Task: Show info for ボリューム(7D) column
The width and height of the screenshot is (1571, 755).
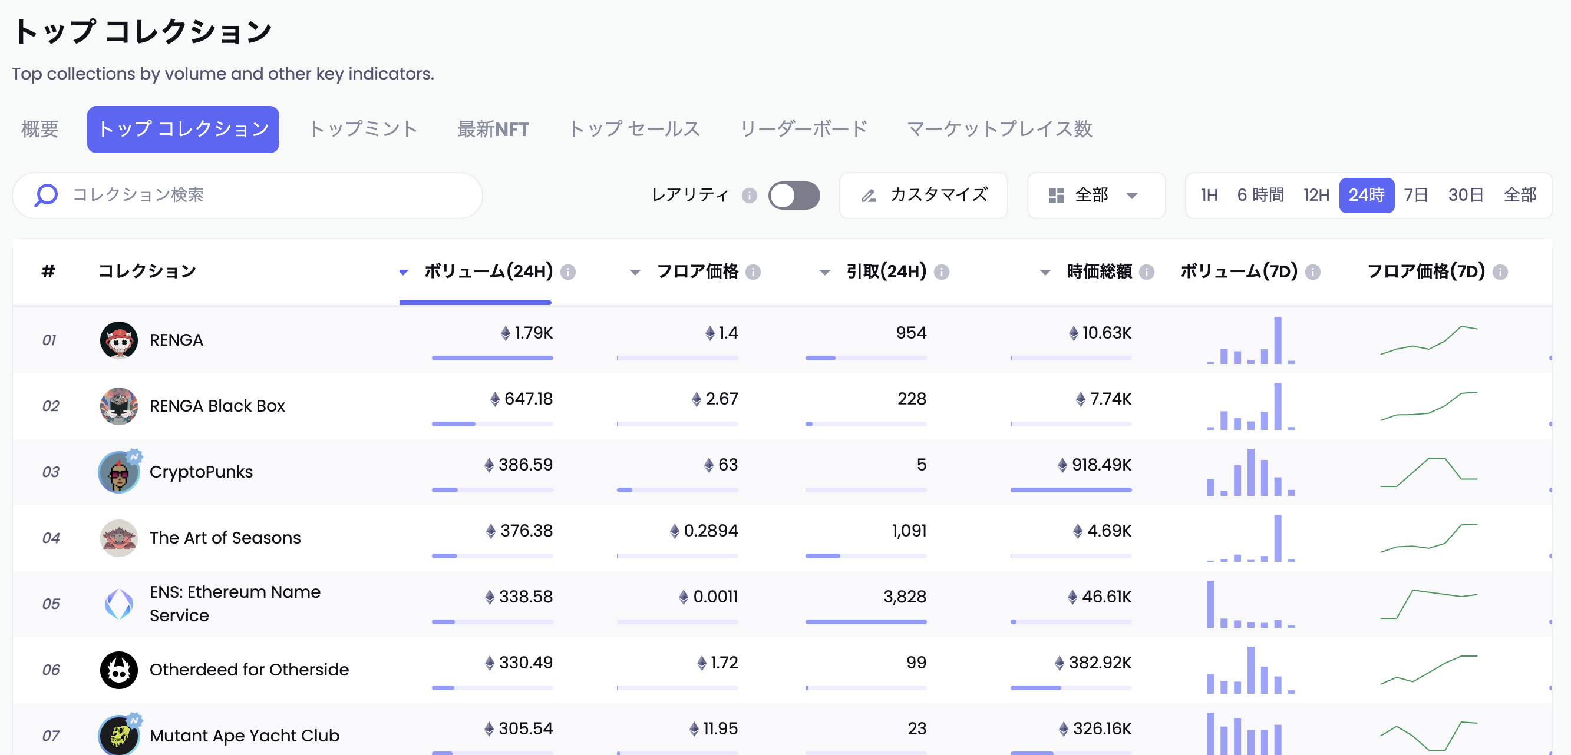Action: pos(1313,271)
